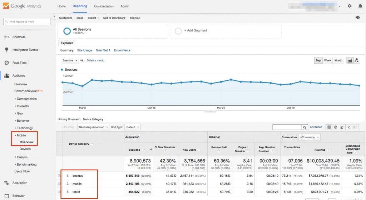366x200 pixels.
Task: Click the table search magnifier button
Action: pyautogui.click(x=305, y=127)
